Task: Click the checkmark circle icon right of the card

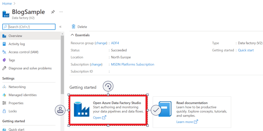Action: pos(156,110)
